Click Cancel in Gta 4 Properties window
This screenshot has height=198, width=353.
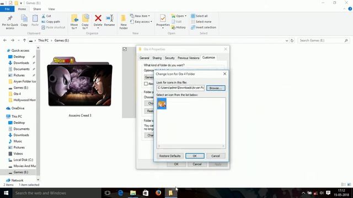[197, 164]
